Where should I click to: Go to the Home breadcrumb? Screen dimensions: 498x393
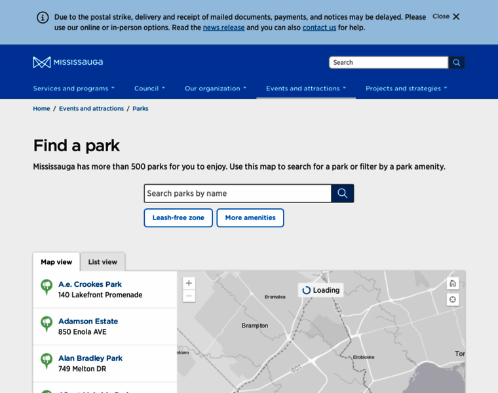pyautogui.click(x=41, y=109)
